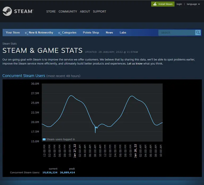
Task: Go to the ABOUT page
Action: pyautogui.click(x=85, y=11)
